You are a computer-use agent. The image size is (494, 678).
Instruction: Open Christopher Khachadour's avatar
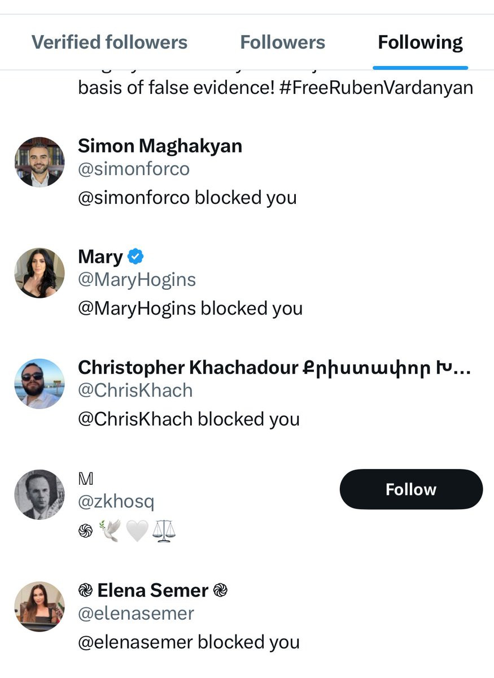[x=40, y=384]
